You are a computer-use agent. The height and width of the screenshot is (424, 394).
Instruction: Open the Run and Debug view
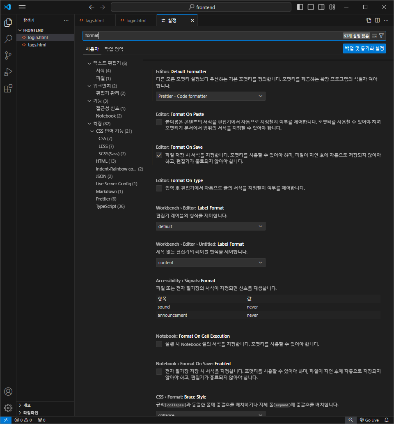pos(8,72)
